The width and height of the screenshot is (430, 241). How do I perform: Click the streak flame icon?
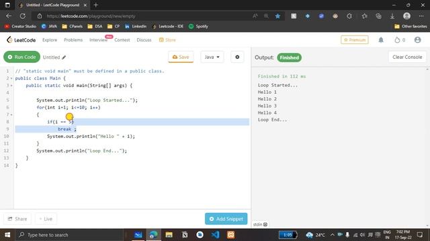click(x=397, y=40)
